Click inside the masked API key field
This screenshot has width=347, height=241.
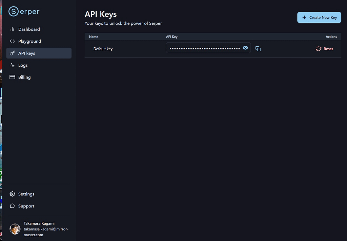pos(204,48)
